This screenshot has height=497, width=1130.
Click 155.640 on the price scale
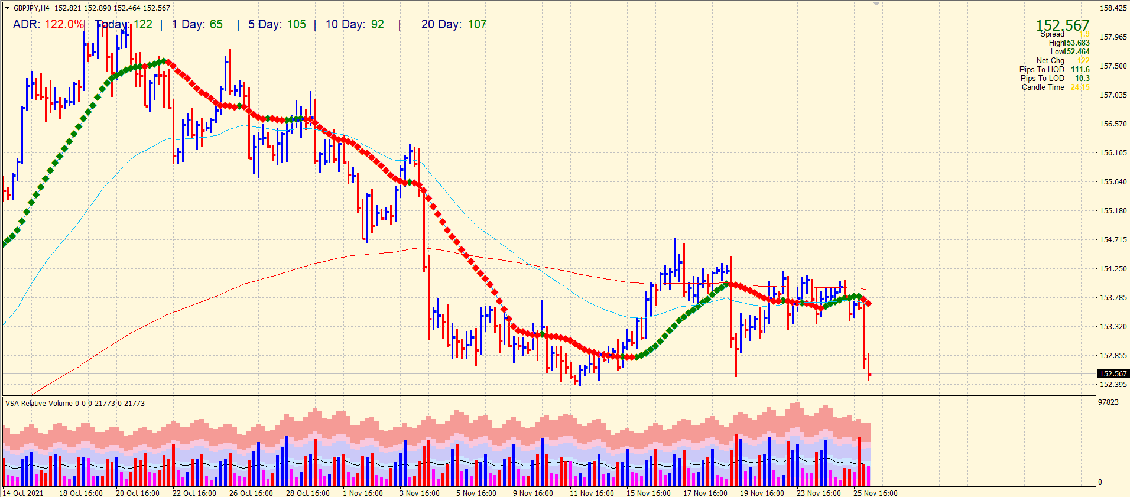(x=1113, y=182)
